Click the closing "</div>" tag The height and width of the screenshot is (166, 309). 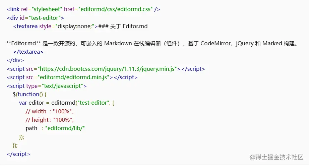[15, 60]
